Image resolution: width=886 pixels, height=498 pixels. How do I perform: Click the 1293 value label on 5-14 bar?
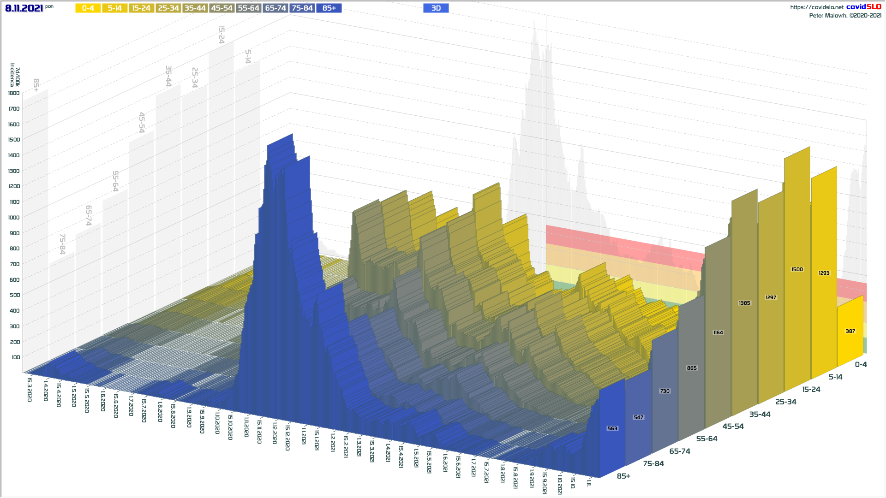point(824,273)
